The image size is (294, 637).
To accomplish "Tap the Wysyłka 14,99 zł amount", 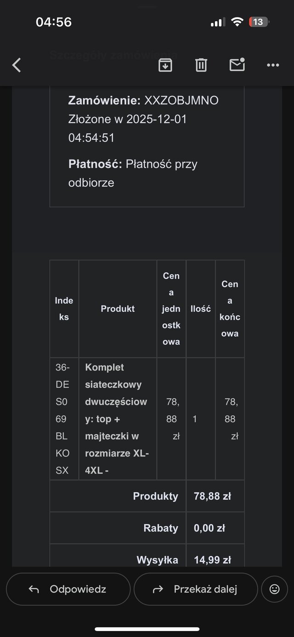I will coord(212,560).
